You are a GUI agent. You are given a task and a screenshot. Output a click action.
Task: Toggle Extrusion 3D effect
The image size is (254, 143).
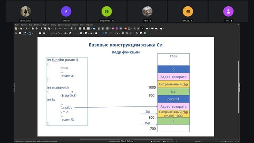pos(145,33)
